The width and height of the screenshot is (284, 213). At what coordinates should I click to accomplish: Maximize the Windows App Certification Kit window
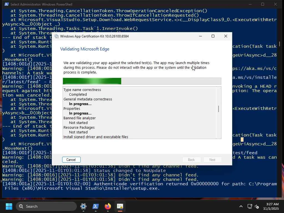click(x=213, y=36)
